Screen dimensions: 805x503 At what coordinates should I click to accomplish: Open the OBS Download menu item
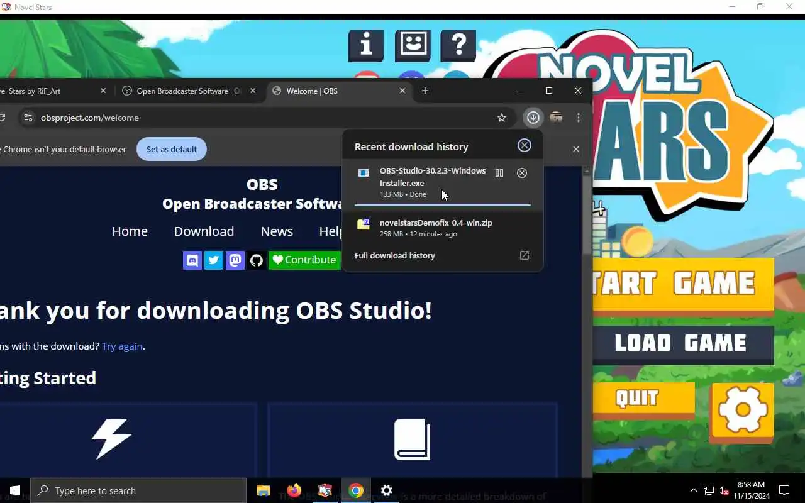204,231
